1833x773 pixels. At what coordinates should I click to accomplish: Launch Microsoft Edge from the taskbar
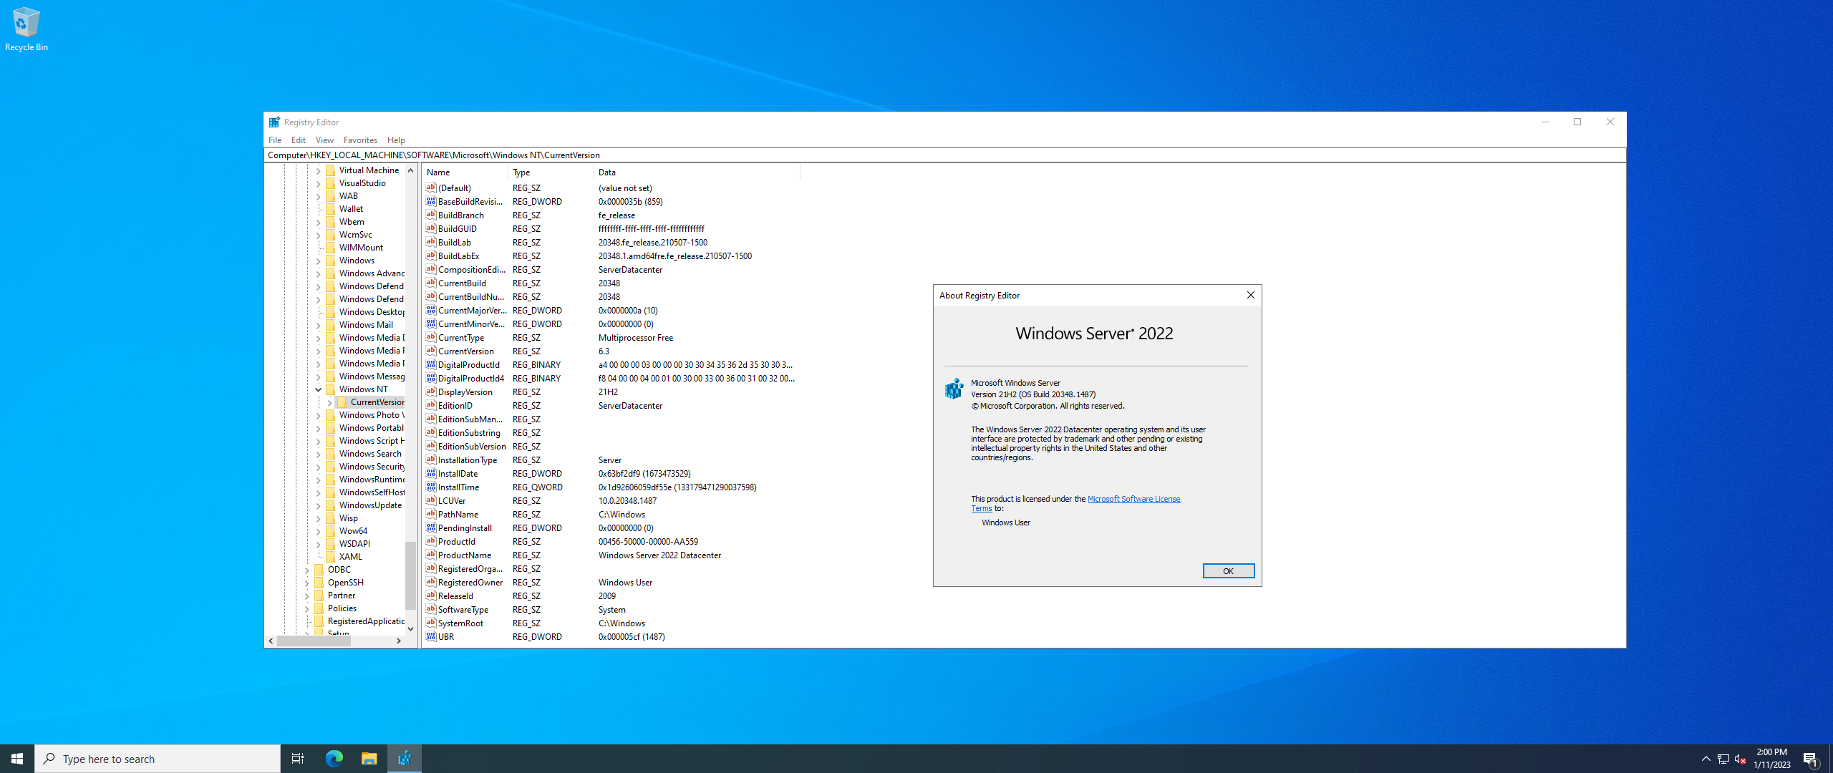334,759
